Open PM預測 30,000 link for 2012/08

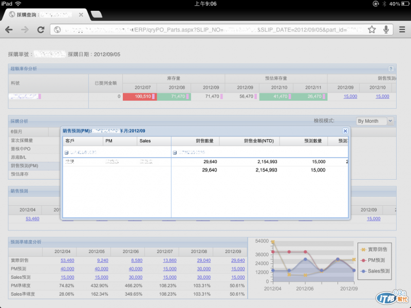(203, 269)
